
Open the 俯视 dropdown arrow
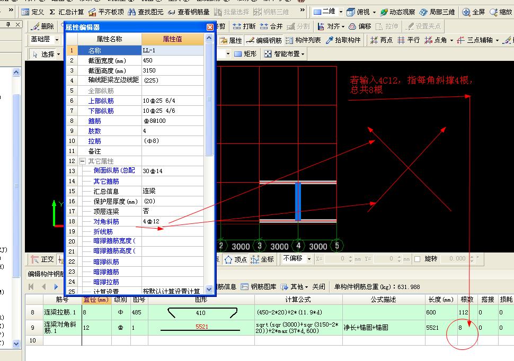tap(374, 12)
